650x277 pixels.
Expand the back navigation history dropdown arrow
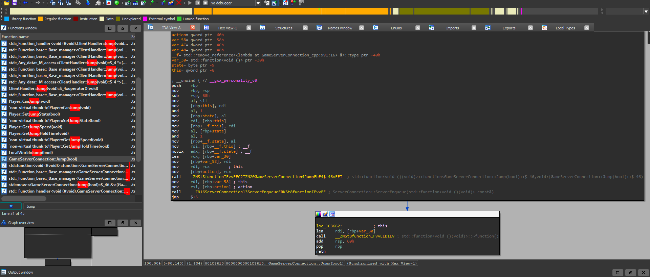pyautogui.click(x=31, y=3)
